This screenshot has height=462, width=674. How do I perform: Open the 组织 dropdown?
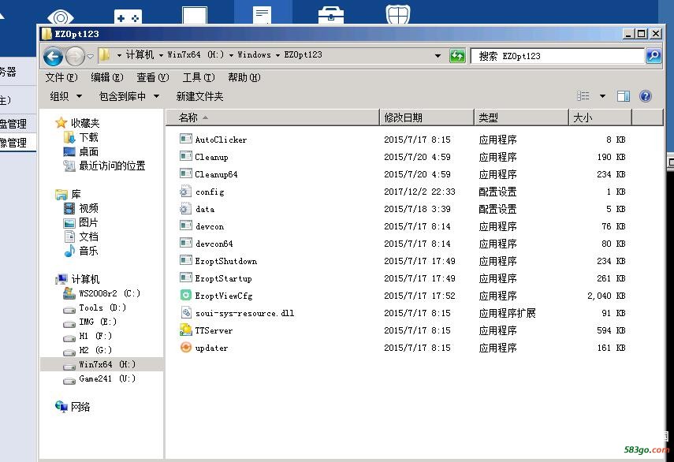coord(65,96)
